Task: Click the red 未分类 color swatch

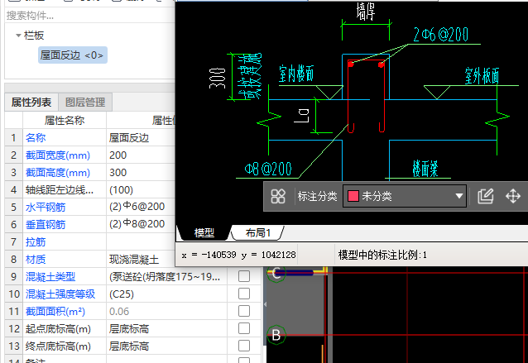Action: (x=353, y=196)
